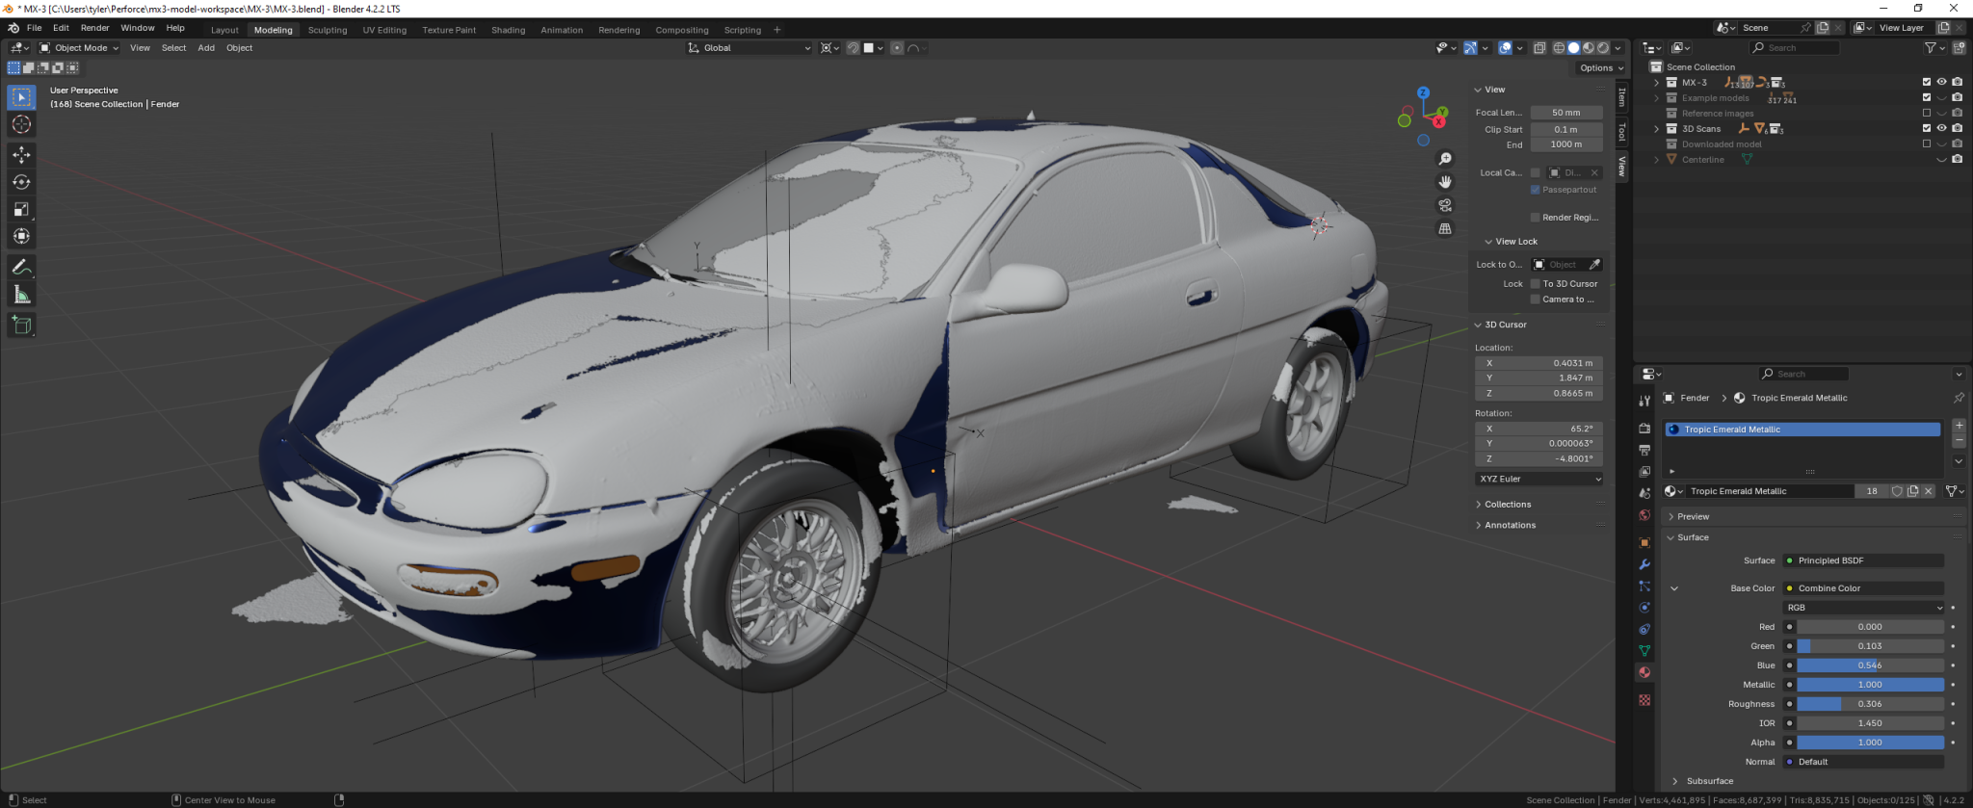1973x808 pixels.
Task: Switch to the UV Editing workspace tab
Action: (x=384, y=30)
